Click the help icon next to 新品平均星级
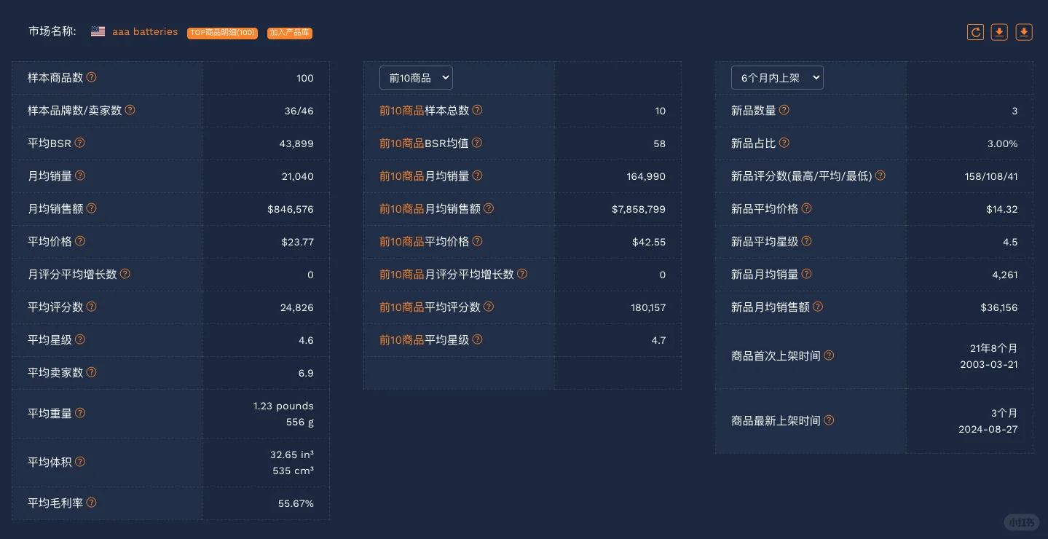1048x539 pixels. [x=807, y=241]
